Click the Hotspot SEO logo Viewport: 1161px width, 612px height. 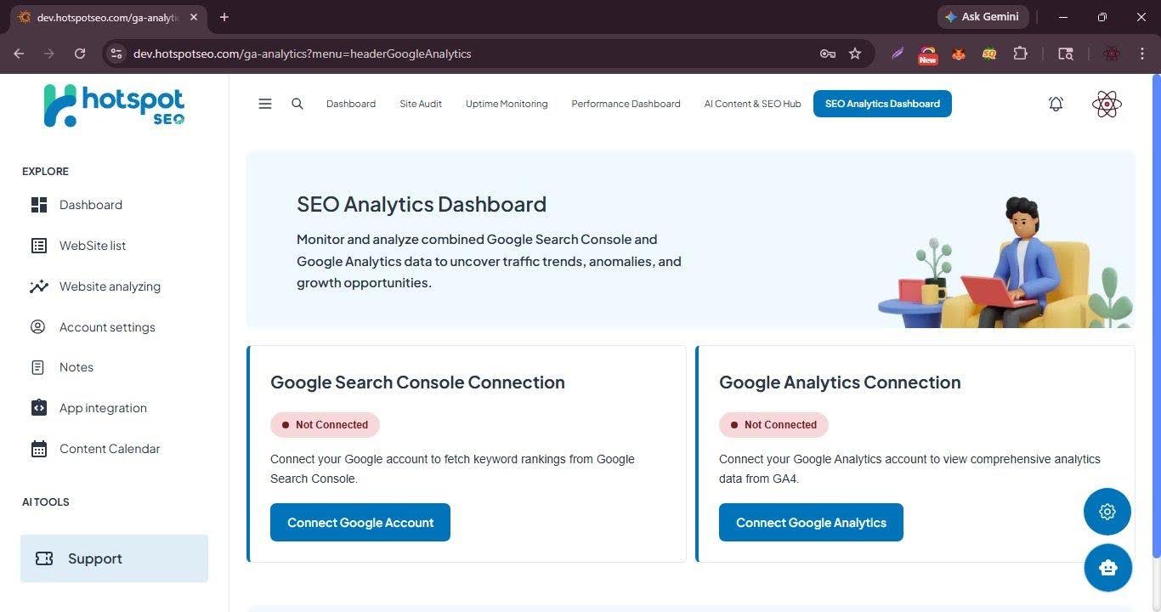(x=114, y=106)
